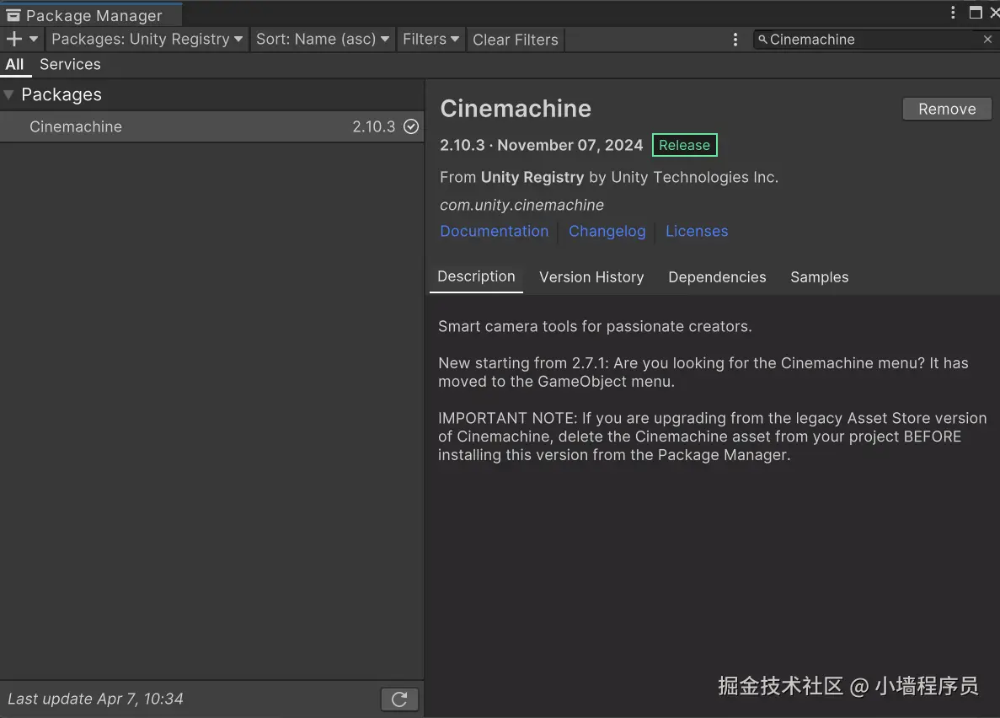This screenshot has width=1000, height=718.
Task: Maximize the Package Manager window
Action: (975, 12)
